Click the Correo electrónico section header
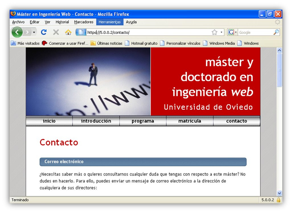 [x=143, y=162]
